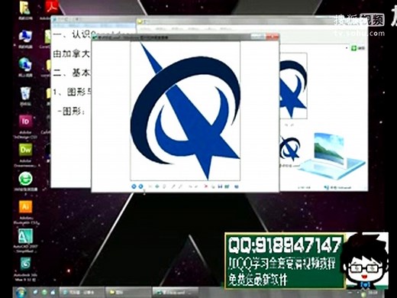397x298 pixels.
Task: Click red X delete icon in viewer toolbar
Action: coord(205,186)
